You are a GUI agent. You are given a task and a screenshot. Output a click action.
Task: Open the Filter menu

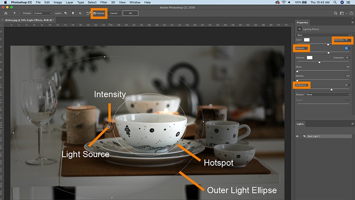click(104, 3)
